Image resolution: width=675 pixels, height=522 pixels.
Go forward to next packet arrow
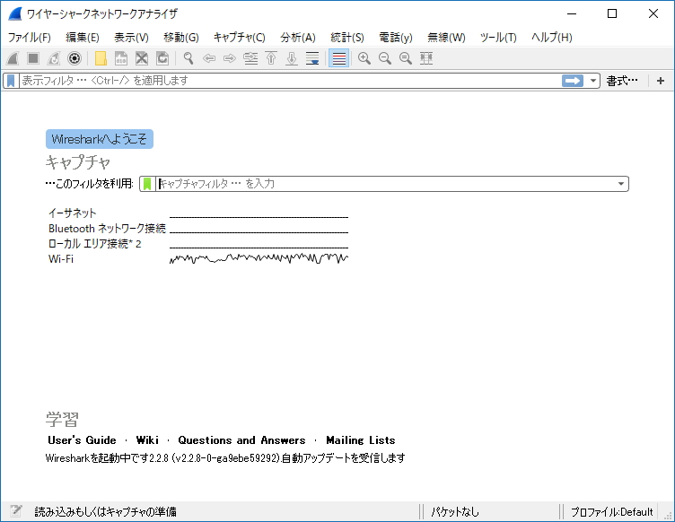[230, 58]
